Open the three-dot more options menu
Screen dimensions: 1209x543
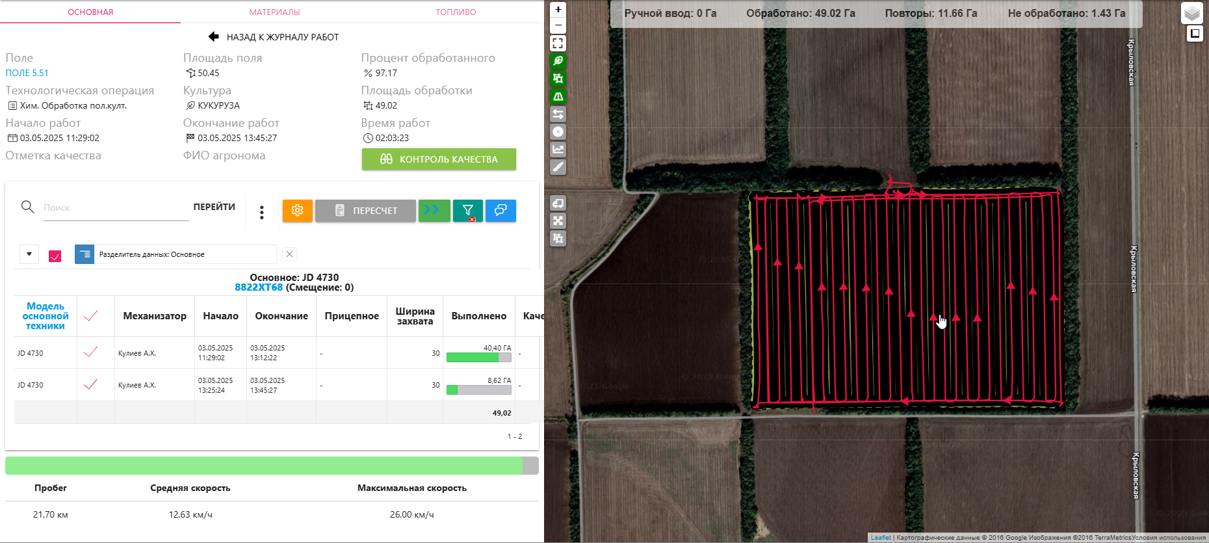261,212
